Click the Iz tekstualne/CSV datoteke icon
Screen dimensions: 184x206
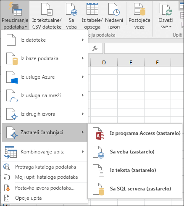tap(47, 10)
